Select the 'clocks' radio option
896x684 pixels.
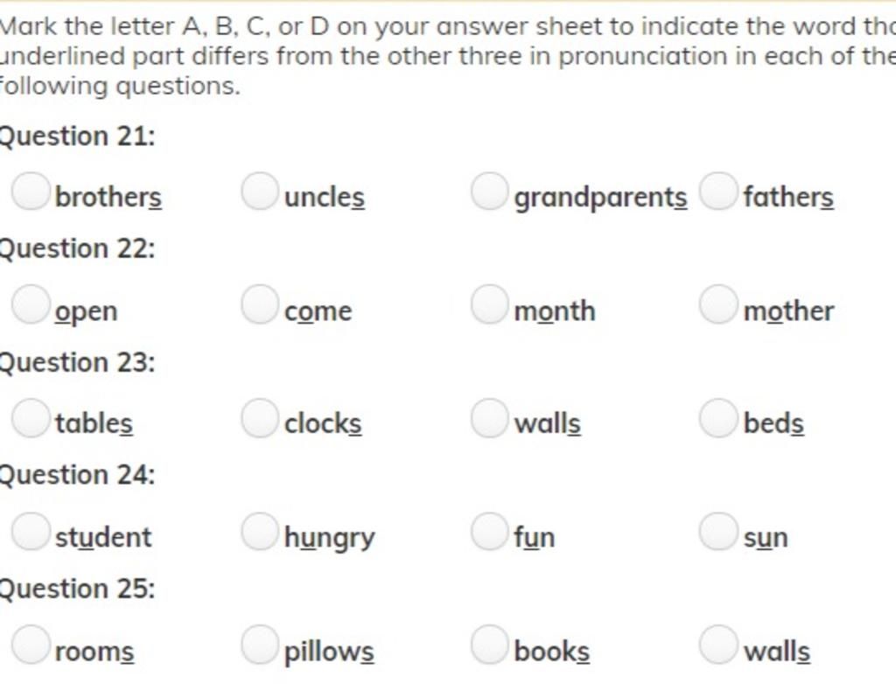[260, 418]
